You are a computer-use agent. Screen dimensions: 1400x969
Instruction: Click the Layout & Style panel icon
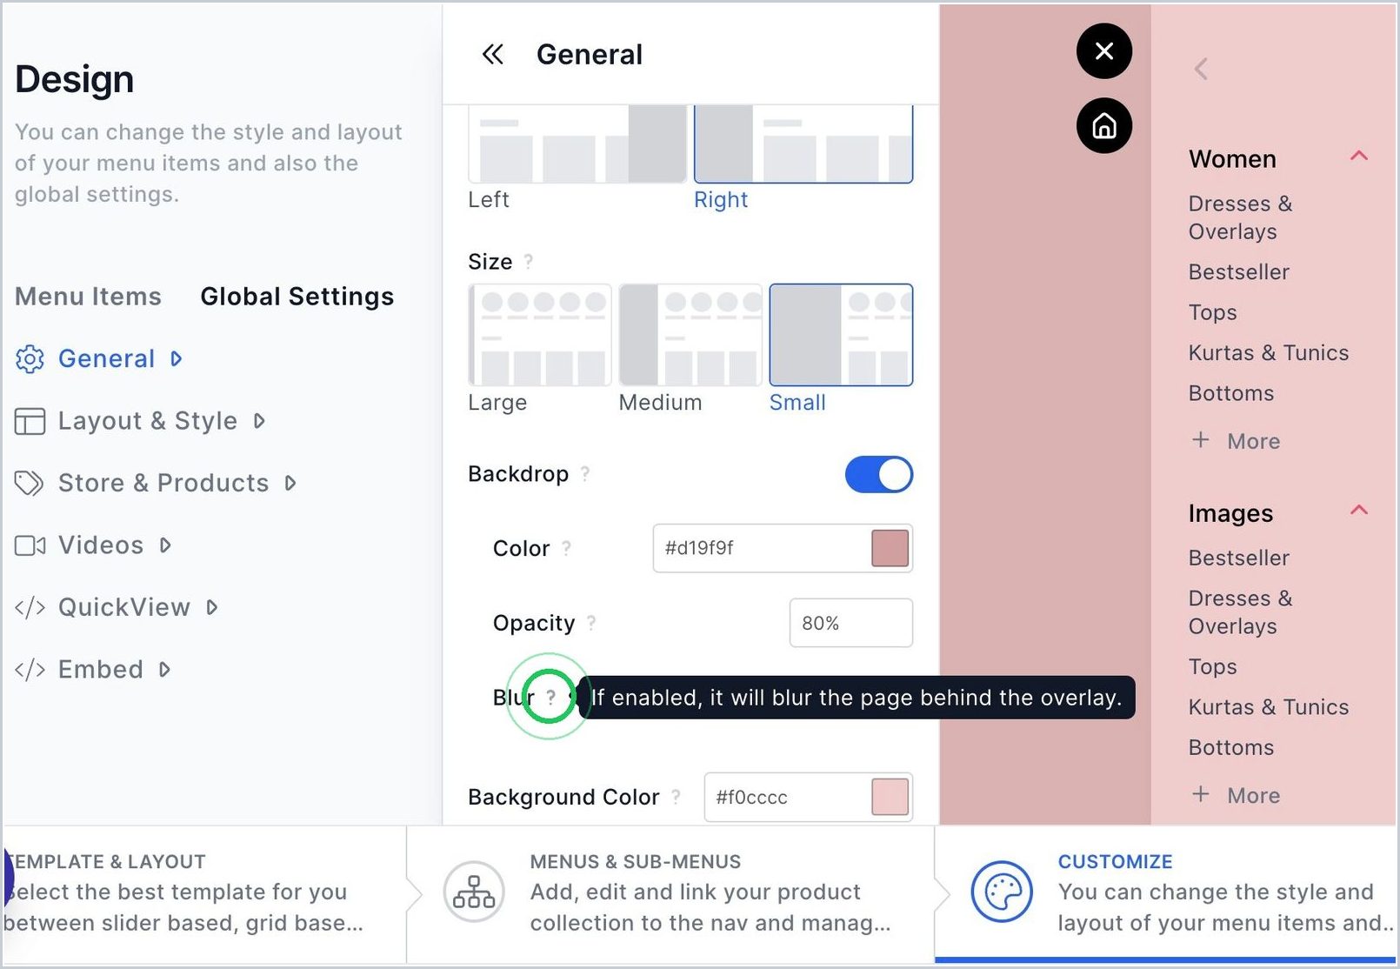pyautogui.click(x=30, y=421)
